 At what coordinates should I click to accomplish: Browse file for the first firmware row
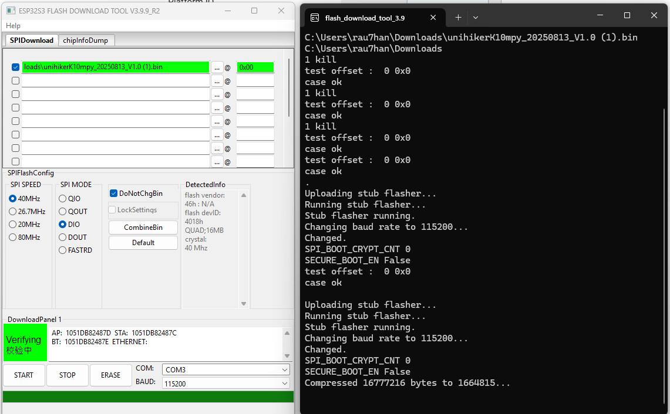coord(217,67)
